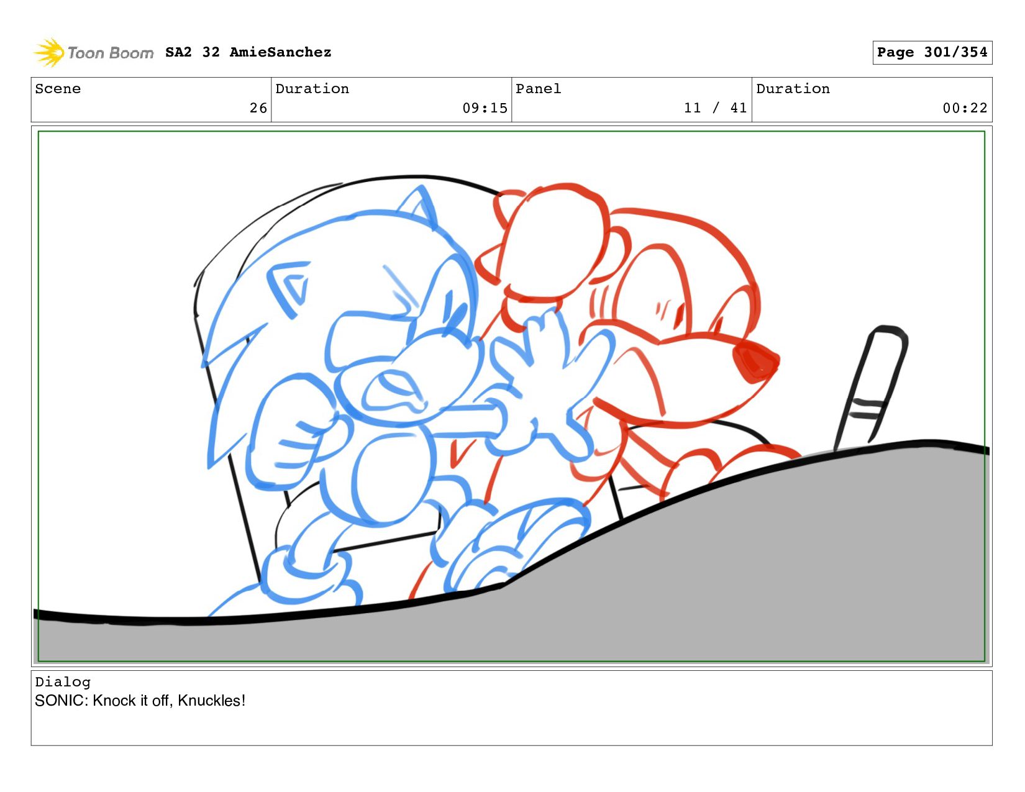Click the panel duration value '00:22'
The height and width of the screenshot is (792, 1025).
965,108
